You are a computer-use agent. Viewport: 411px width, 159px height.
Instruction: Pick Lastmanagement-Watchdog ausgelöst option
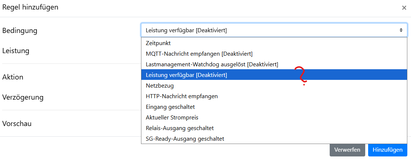click(212, 64)
